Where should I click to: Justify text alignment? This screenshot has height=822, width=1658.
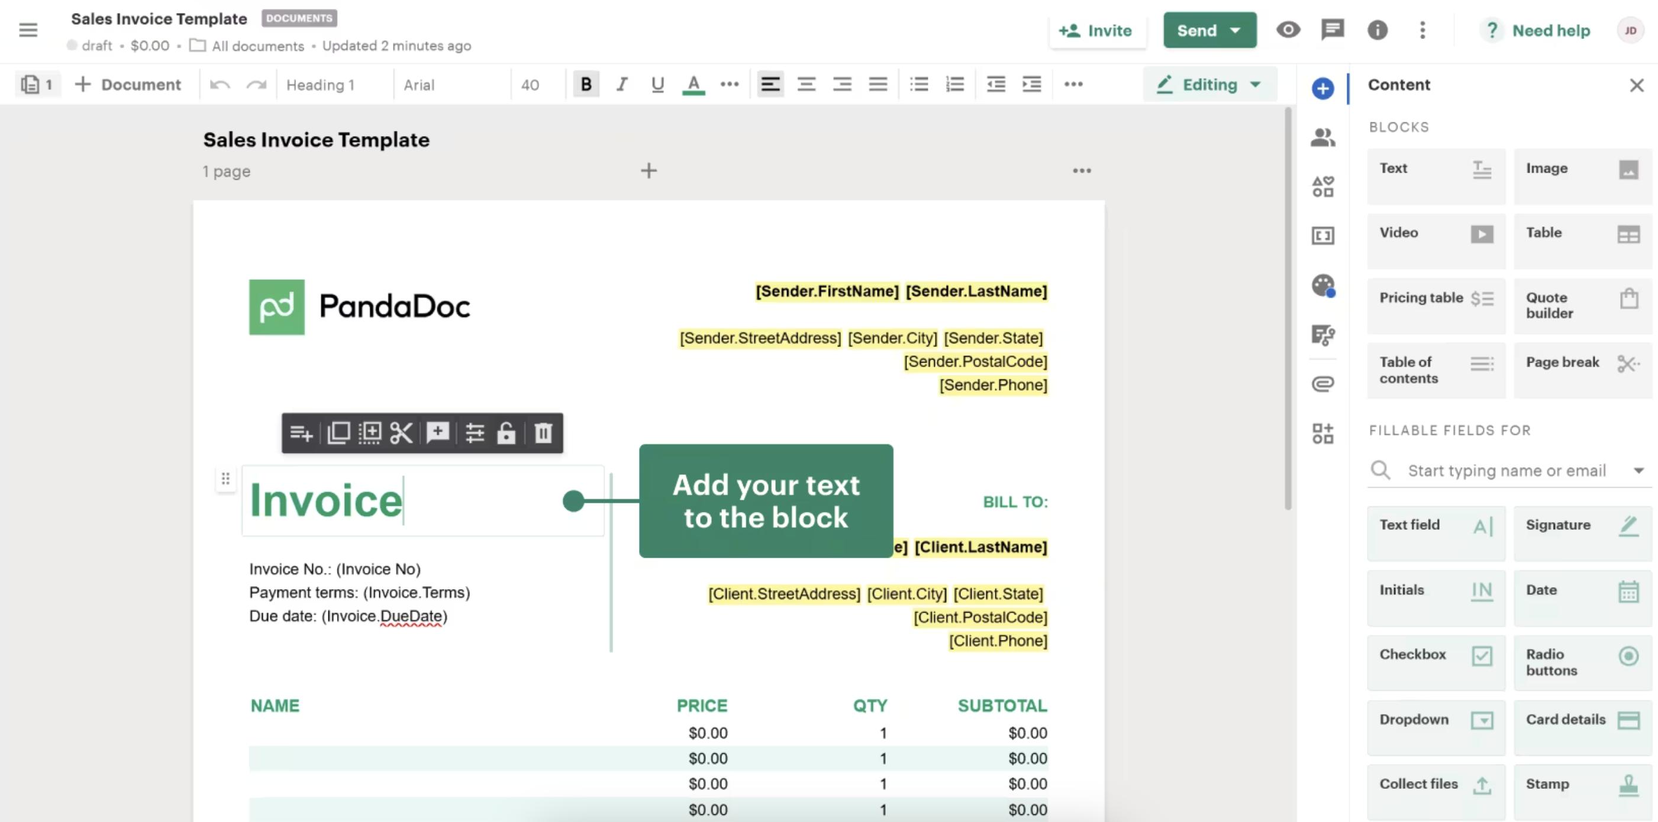[x=878, y=84]
